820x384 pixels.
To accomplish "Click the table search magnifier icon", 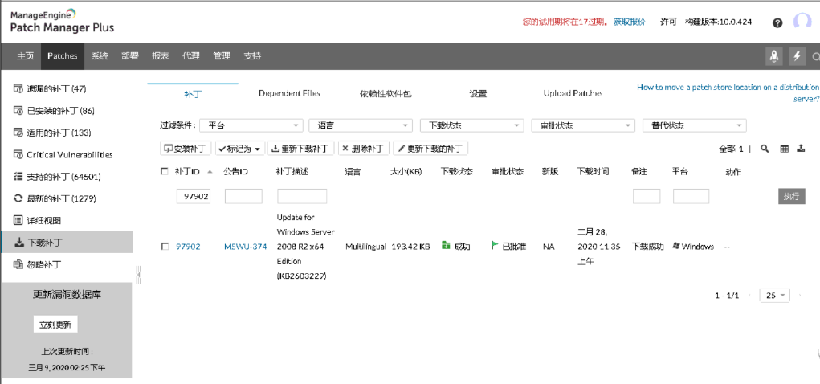I will [x=765, y=149].
